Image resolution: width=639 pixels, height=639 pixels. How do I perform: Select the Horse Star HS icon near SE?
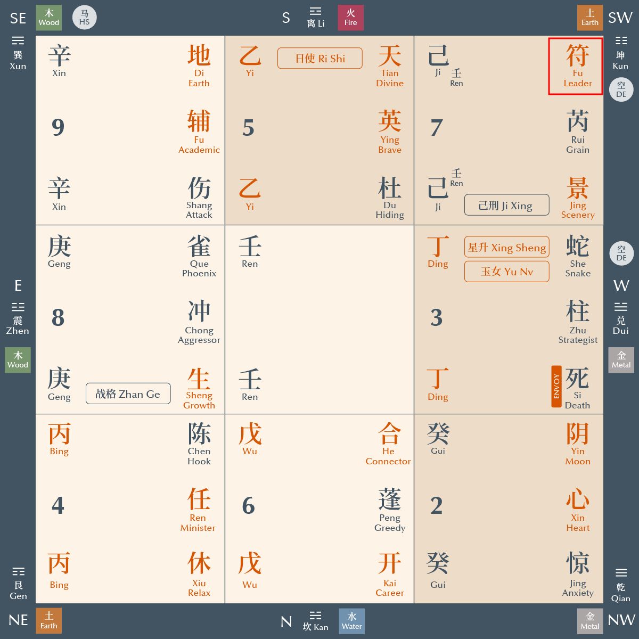click(x=84, y=17)
